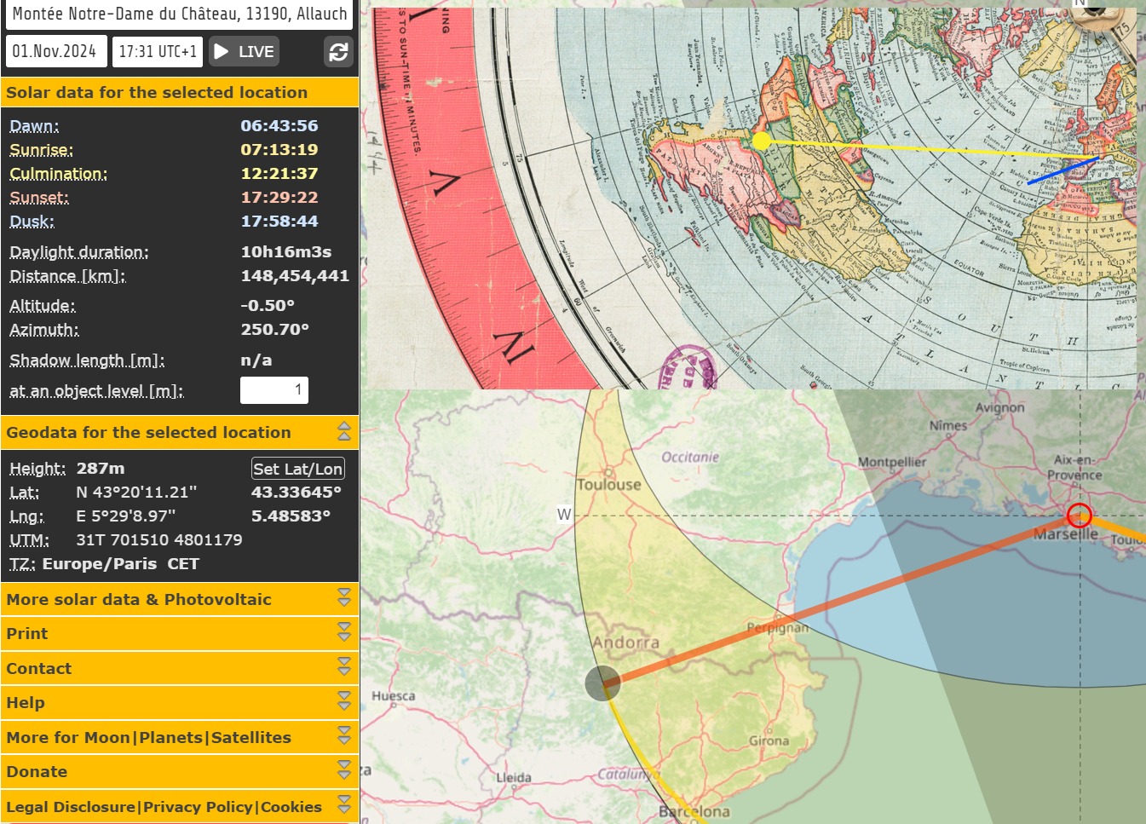Expand the Print section
This screenshot has height=824, width=1146.
pyautogui.click(x=344, y=632)
